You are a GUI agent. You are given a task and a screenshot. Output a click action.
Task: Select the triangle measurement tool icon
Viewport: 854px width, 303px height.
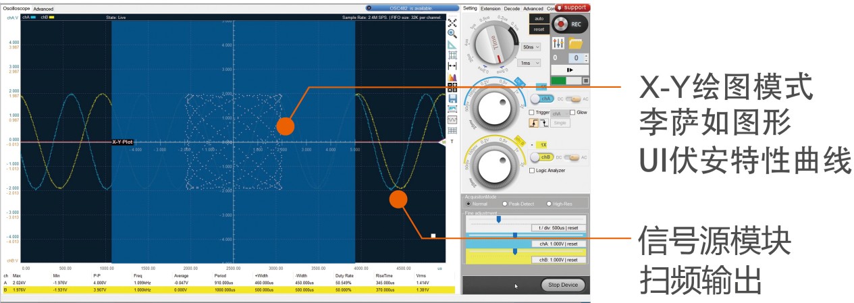pos(452,45)
